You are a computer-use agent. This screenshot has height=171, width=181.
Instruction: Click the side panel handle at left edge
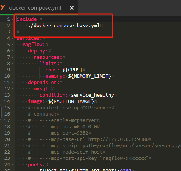(x=1, y=112)
